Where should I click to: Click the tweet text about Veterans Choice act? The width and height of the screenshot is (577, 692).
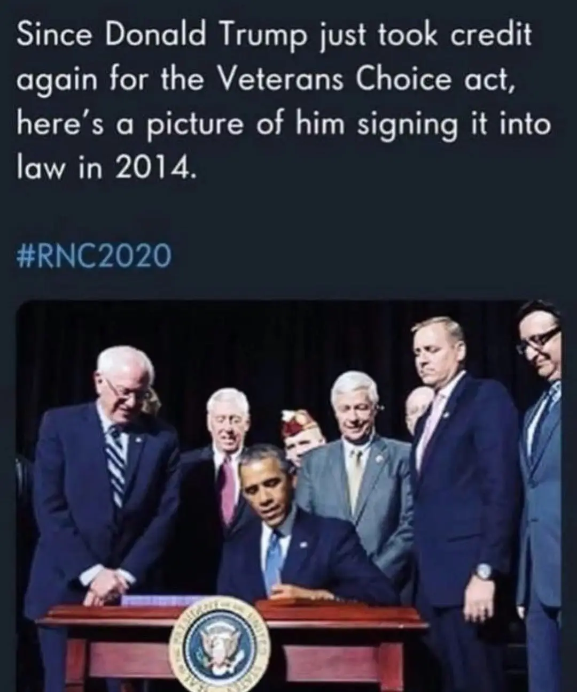[x=284, y=102]
